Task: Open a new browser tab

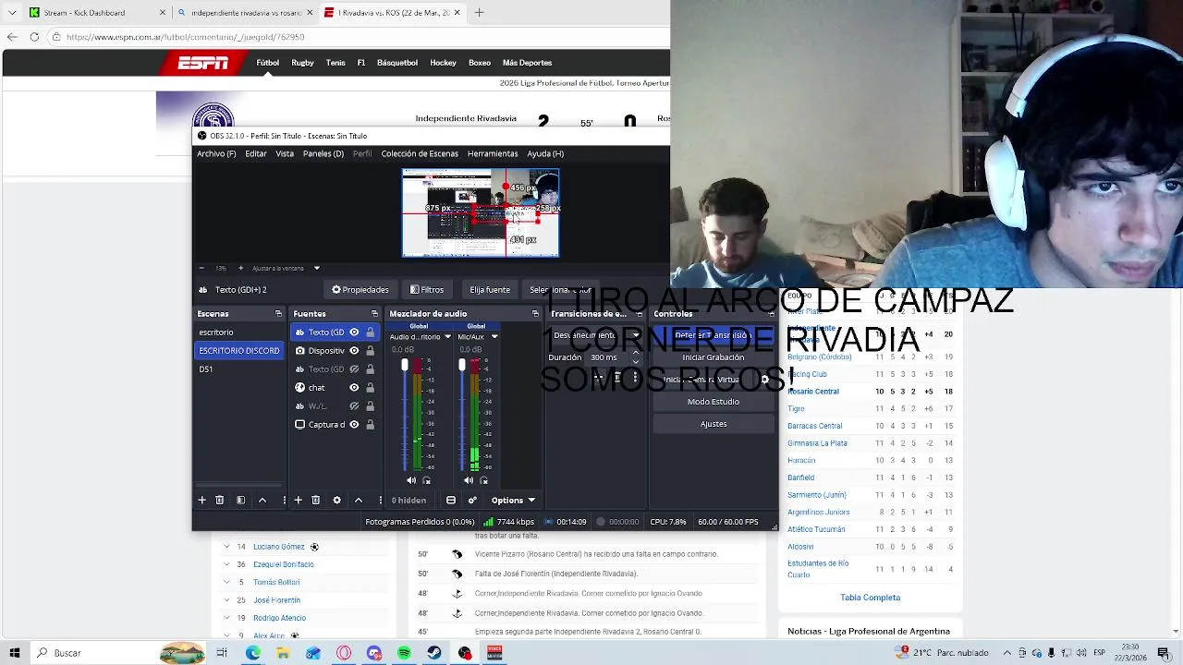Action: point(479,13)
